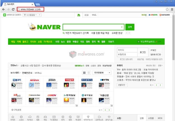Open the 지도 map link in navigation bar
175x121 pixels.
tap(82, 42)
